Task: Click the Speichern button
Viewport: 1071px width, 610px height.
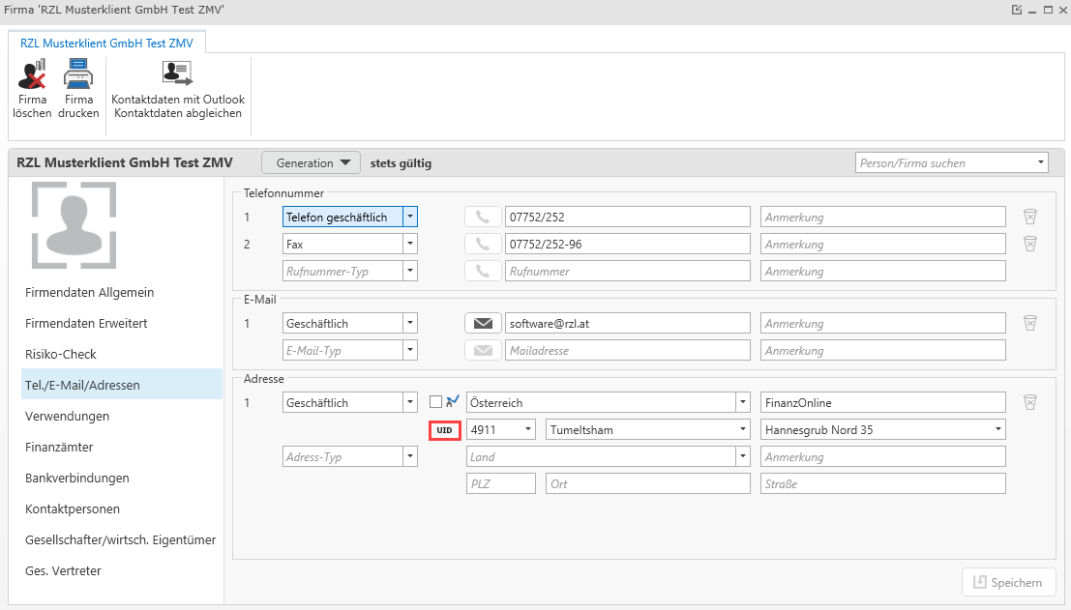Action: (1007, 582)
